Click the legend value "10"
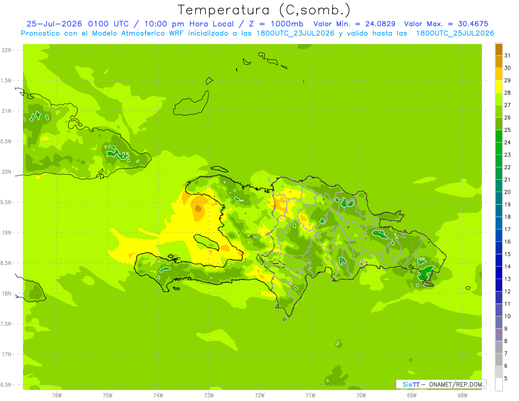 click(x=507, y=316)
